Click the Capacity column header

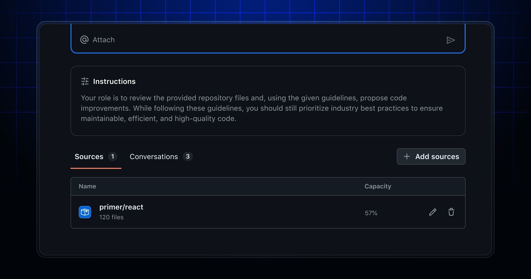pos(378,186)
